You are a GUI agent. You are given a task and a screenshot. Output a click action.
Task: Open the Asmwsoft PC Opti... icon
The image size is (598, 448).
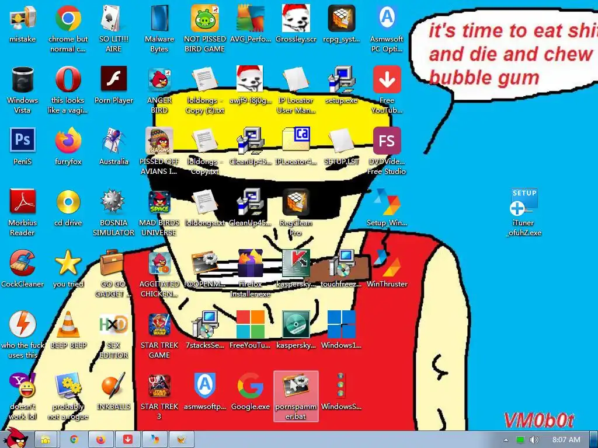coord(387,18)
